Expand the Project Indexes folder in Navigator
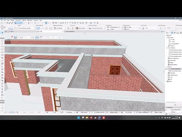The height and width of the screenshot is (137, 182). pos(167,75)
